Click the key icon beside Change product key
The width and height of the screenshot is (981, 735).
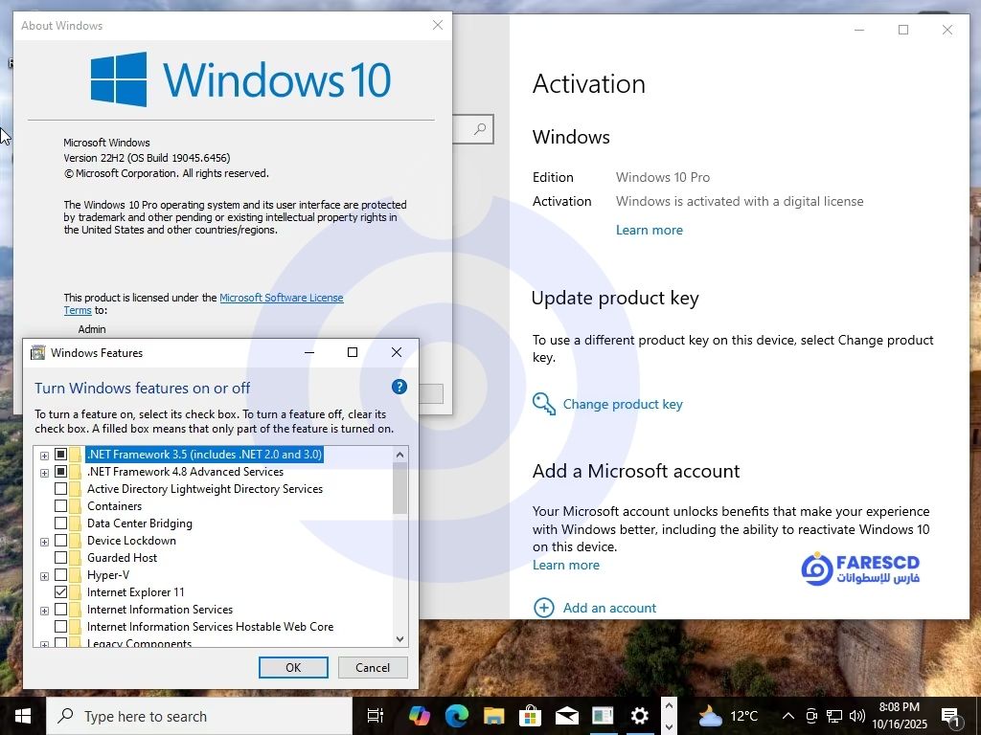click(x=544, y=404)
